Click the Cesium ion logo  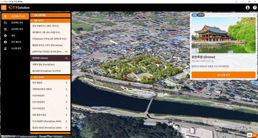tap(10, 137)
